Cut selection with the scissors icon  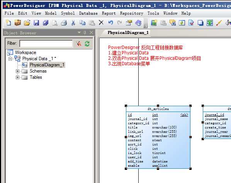[x=73, y=23]
